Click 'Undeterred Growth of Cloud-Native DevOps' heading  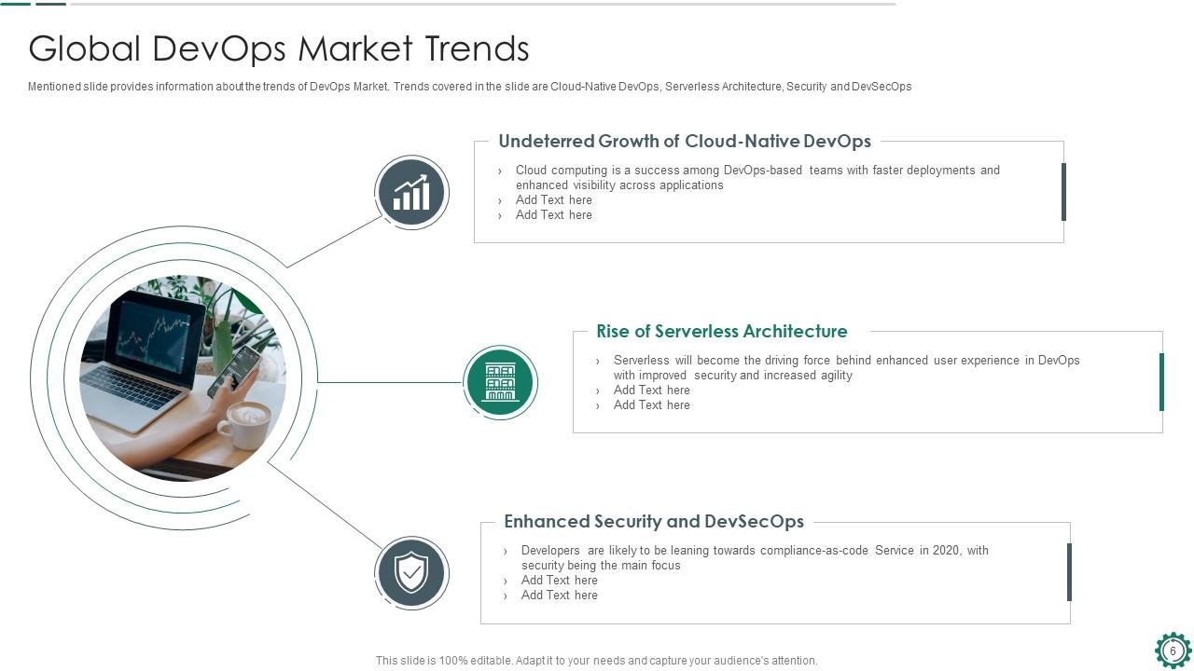[684, 142]
